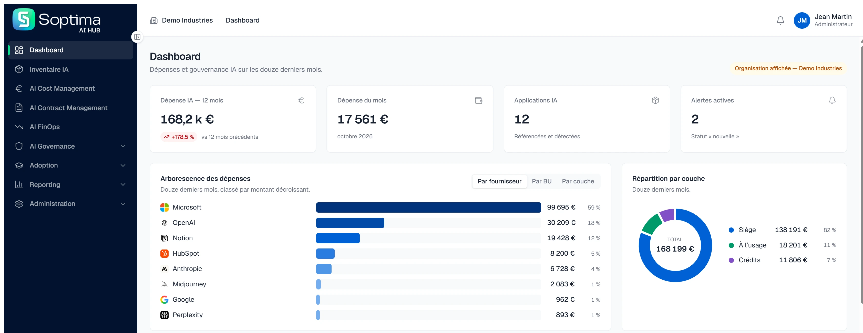This screenshot has height=333, width=863.
Task: Open notifications bell in top header
Action: pos(780,20)
